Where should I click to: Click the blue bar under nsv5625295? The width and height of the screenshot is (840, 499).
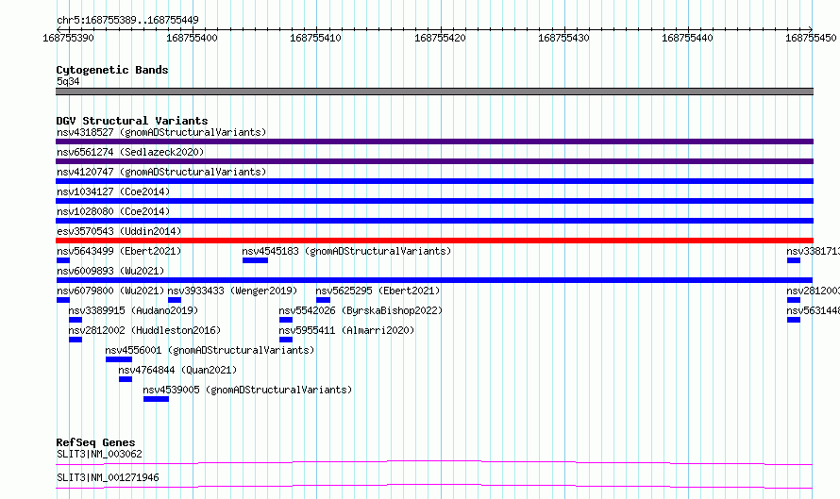click(x=323, y=300)
